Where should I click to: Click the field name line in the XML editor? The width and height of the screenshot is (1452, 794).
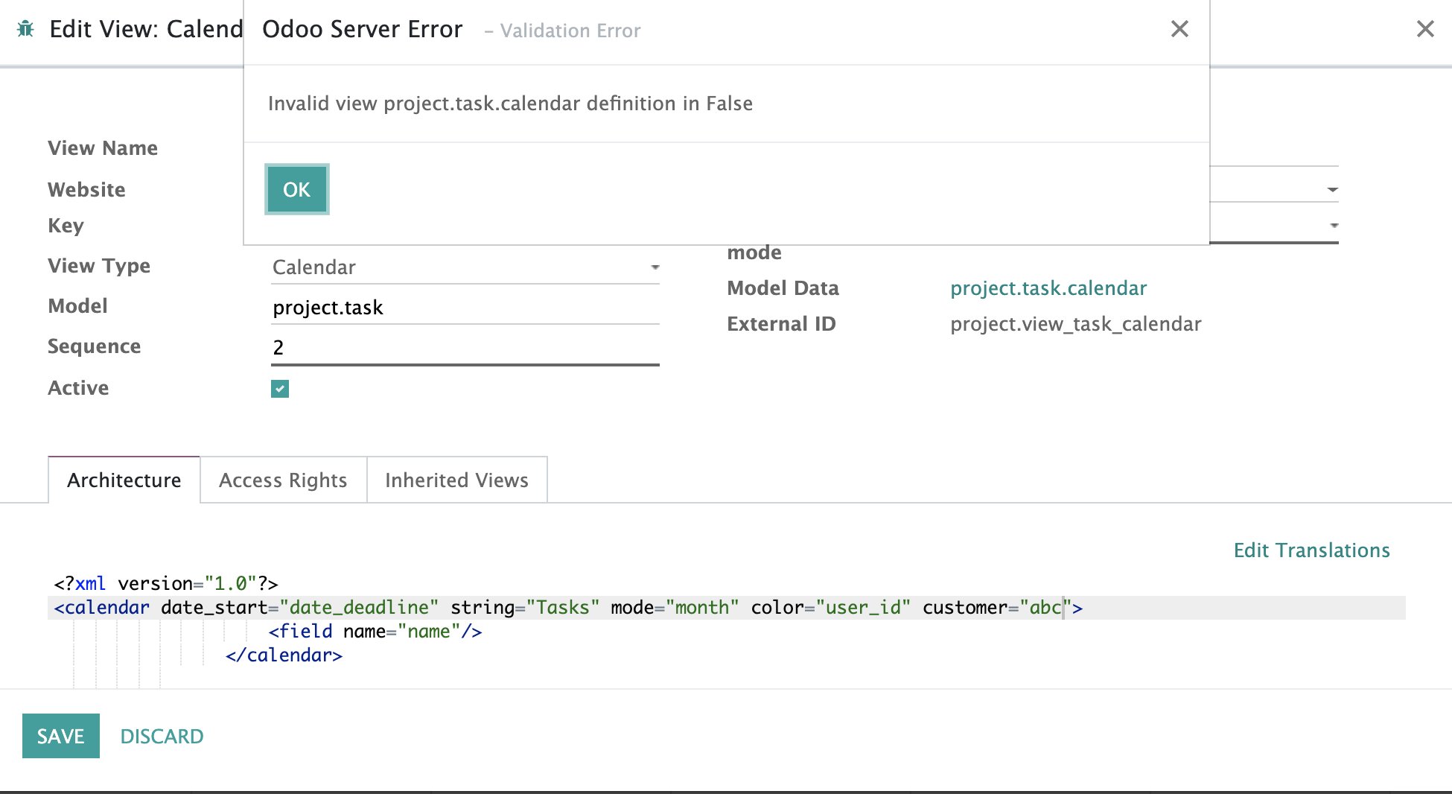pos(375,632)
